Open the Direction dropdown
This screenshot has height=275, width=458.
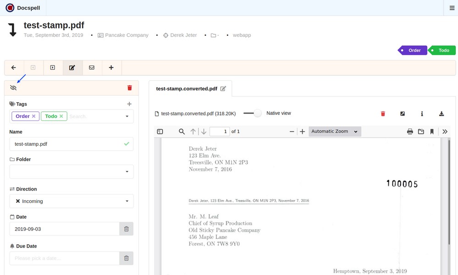point(72,201)
